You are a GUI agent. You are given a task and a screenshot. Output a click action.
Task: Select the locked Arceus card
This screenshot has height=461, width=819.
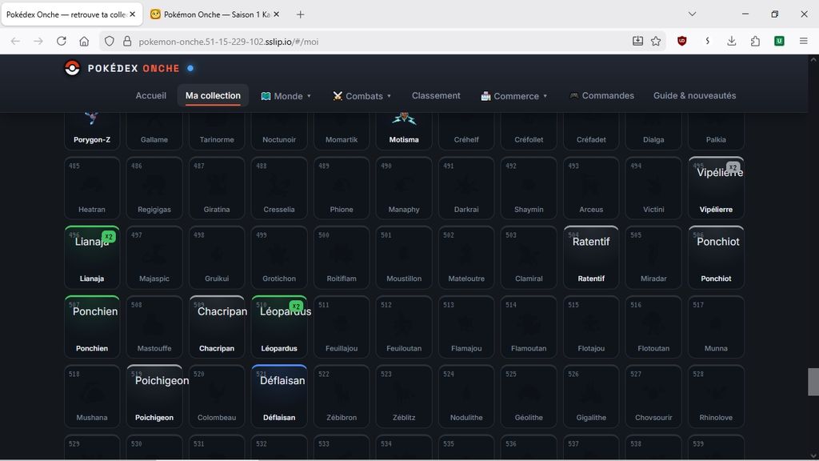coord(591,187)
